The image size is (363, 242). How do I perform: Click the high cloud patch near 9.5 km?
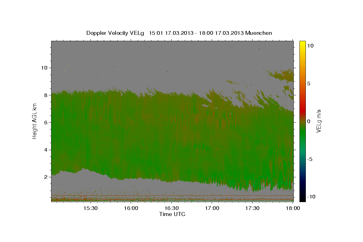[x=281, y=75]
